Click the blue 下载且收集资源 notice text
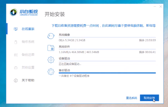 click(104, 26)
